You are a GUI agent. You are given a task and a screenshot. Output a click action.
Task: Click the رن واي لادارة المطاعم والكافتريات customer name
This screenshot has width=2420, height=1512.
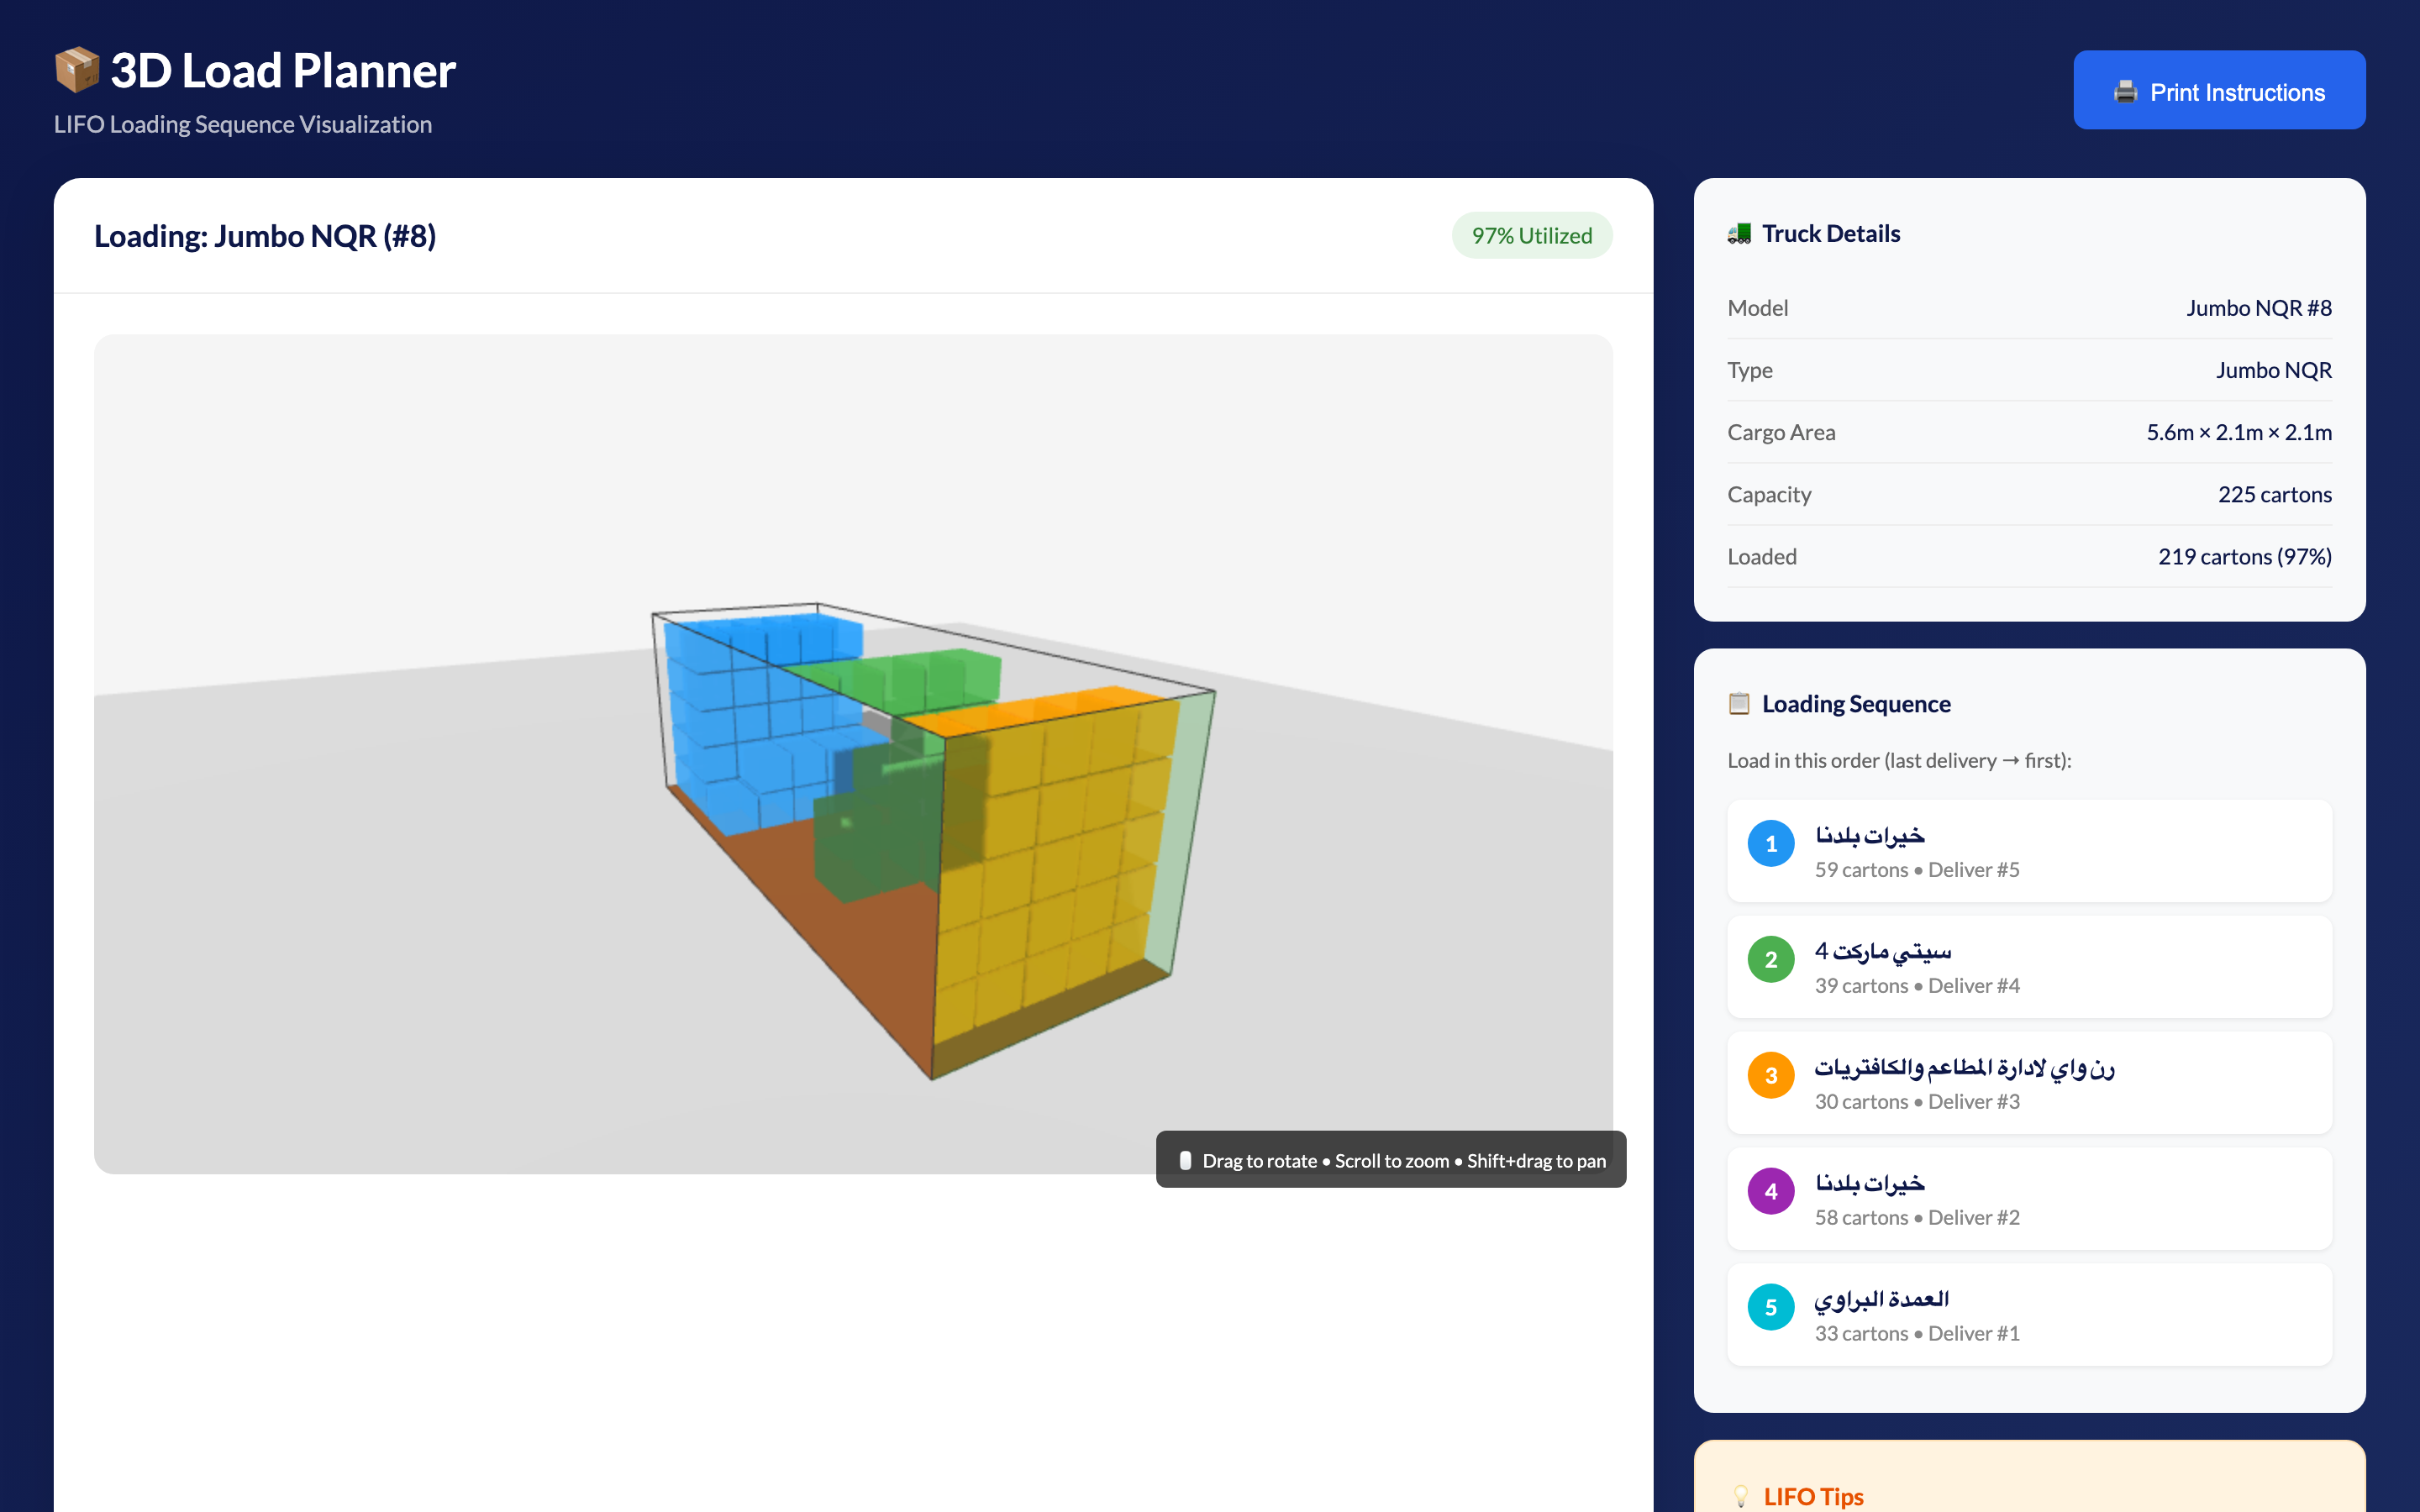point(1964,1067)
